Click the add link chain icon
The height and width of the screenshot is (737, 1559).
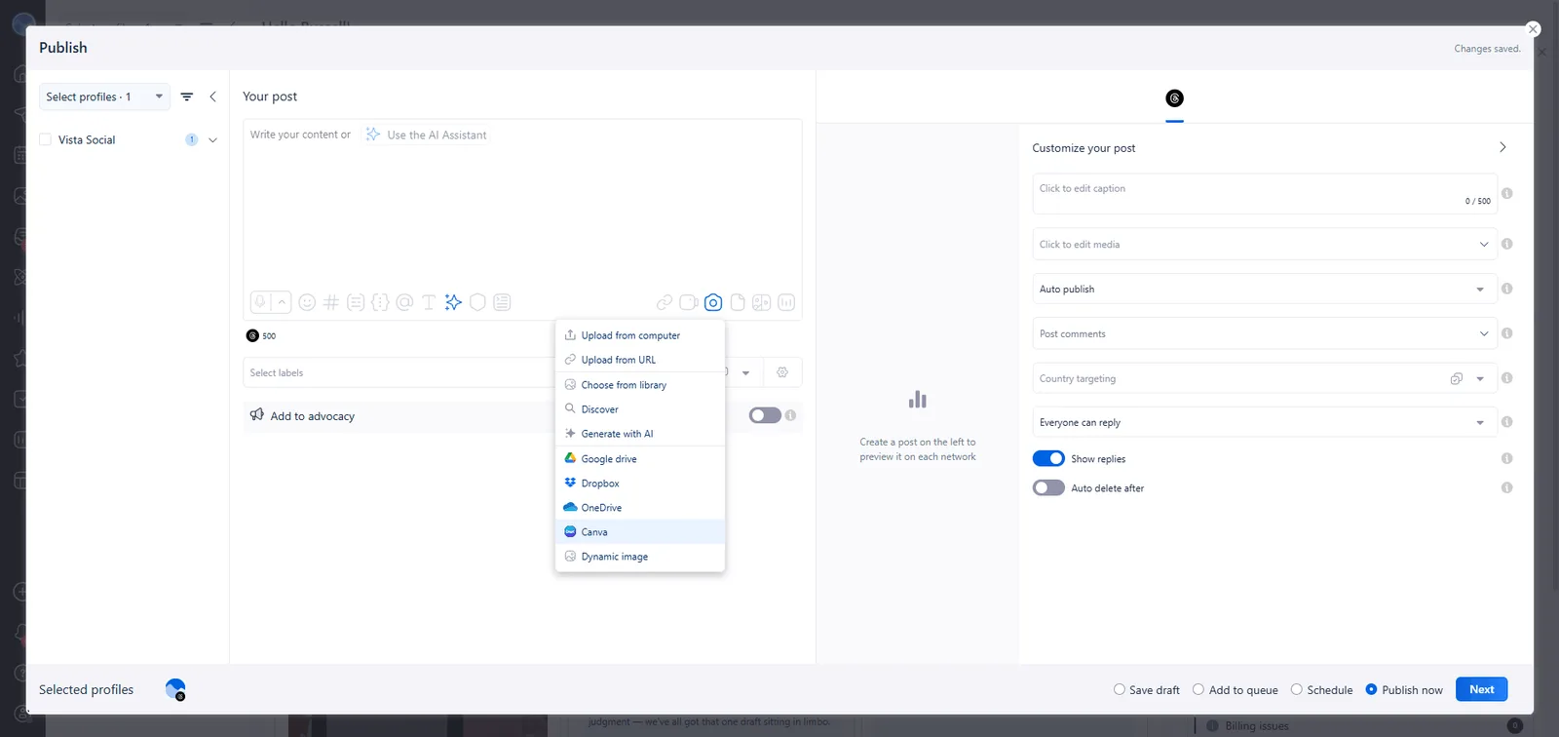(x=665, y=302)
